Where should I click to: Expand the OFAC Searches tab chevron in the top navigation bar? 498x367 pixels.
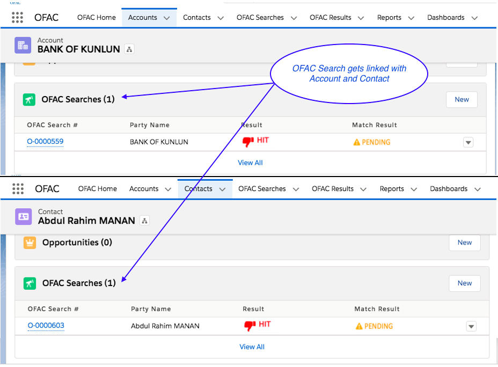pyautogui.click(x=294, y=18)
